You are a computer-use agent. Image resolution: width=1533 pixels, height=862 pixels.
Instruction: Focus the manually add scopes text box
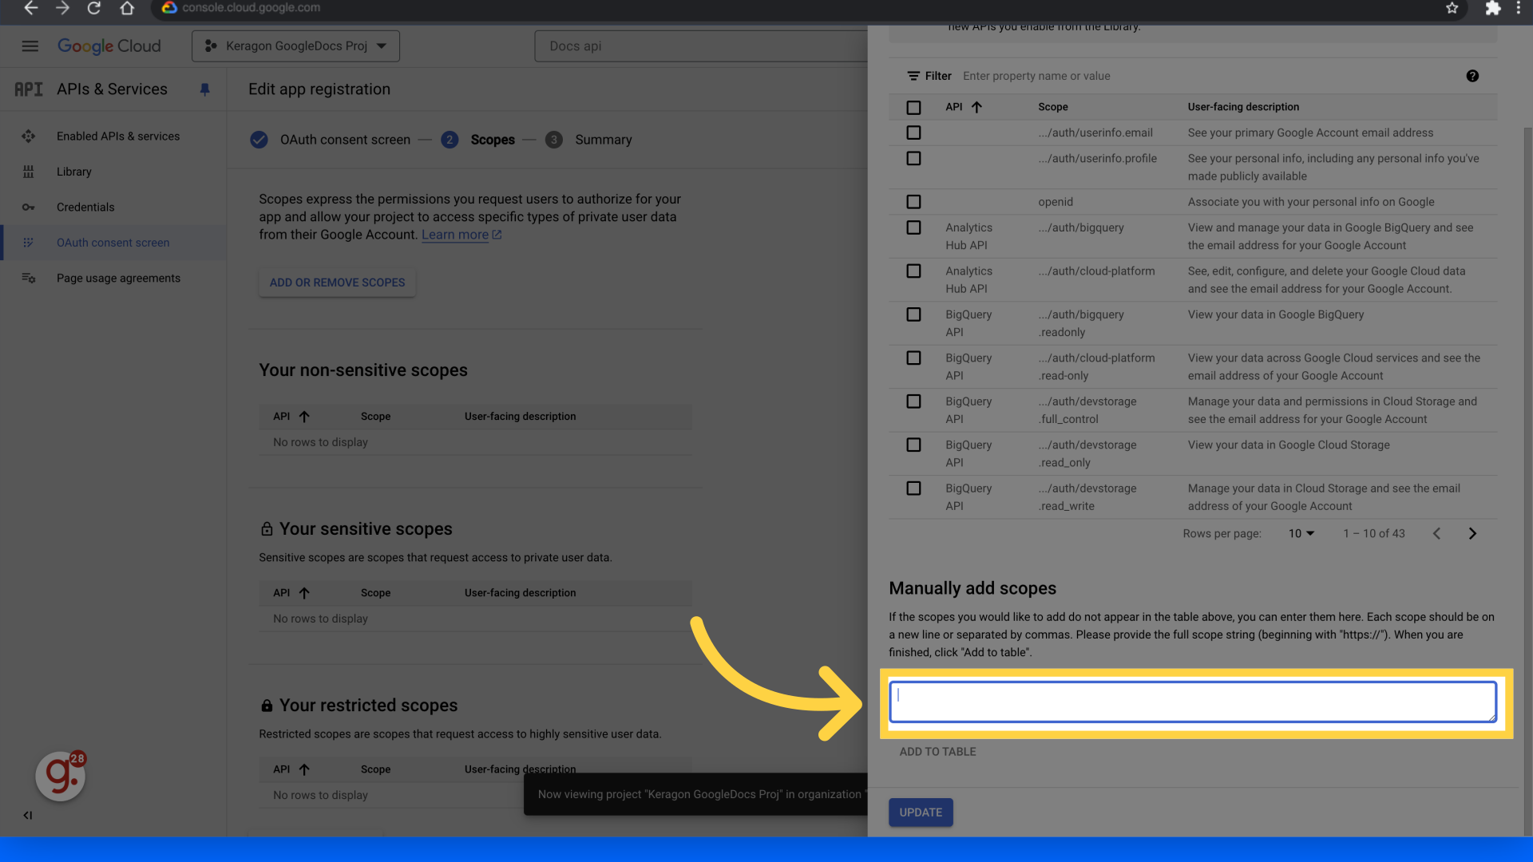[x=1192, y=702]
